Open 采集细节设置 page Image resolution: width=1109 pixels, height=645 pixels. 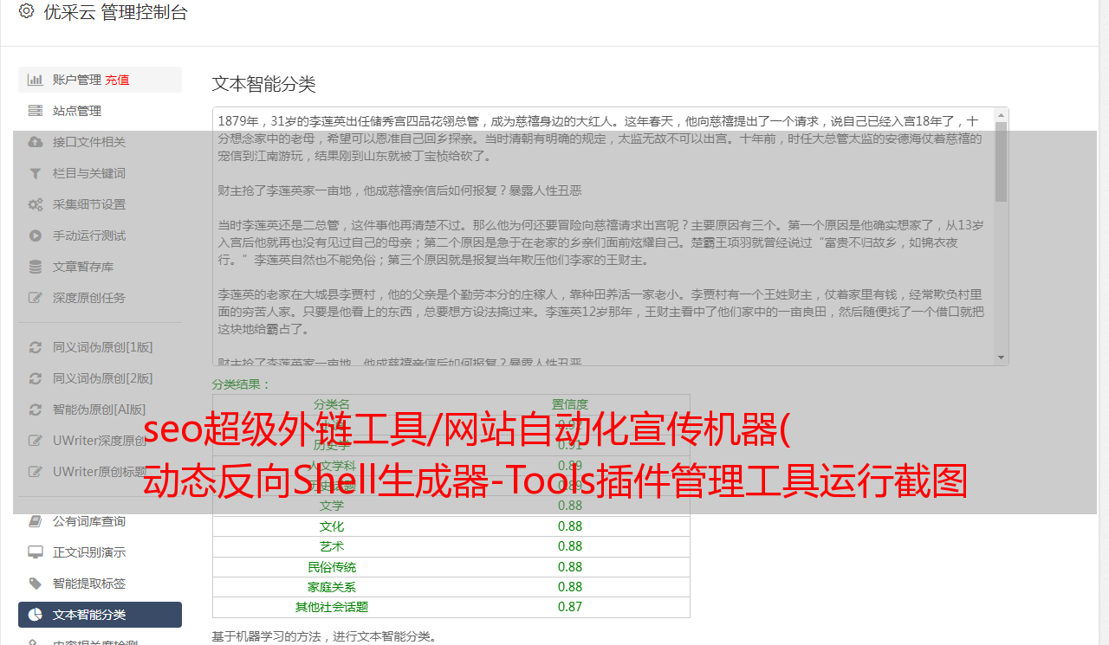pos(100,204)
